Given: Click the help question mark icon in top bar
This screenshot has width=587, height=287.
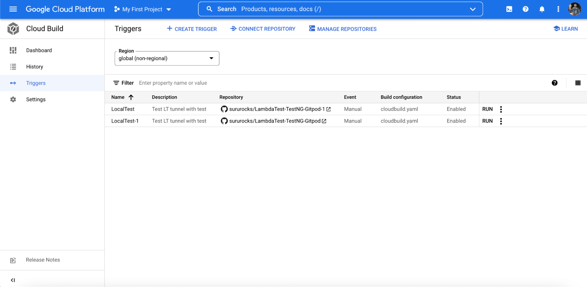Looking at the screenshot, I should (525, 9).
